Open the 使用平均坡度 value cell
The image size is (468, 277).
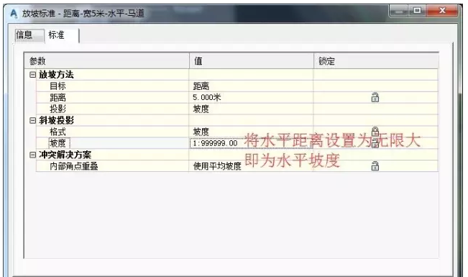[252, 166]
